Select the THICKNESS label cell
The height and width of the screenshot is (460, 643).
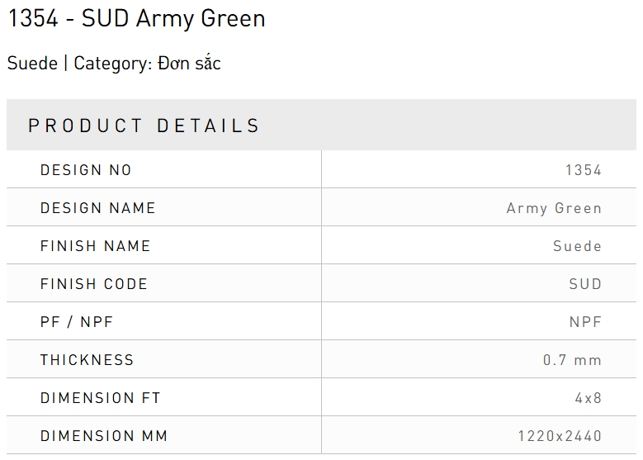tap(87, 360)
